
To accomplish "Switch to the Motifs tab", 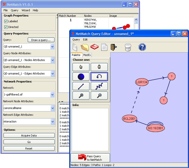I will (x=87, y=55).
